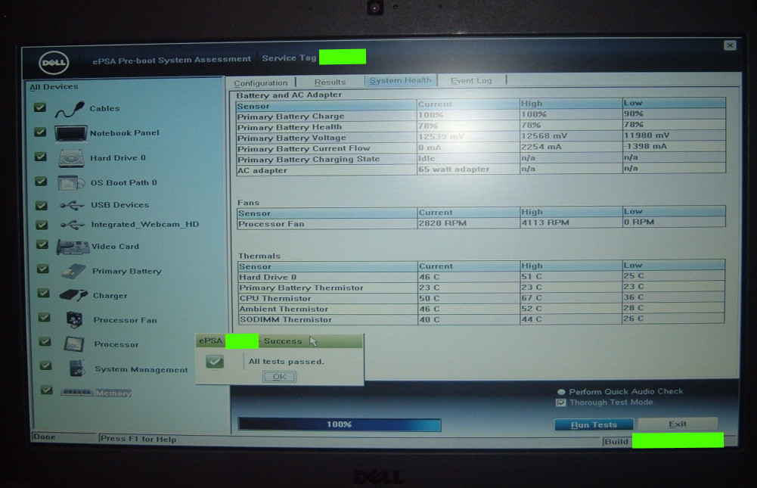
Task: Click the All Devices heading
Action: [54, 87]
